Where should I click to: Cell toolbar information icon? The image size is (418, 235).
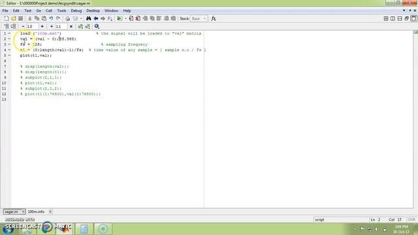(x=97, y=26)
